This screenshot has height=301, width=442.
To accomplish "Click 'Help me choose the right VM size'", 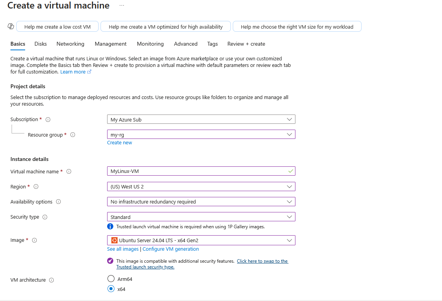I will tap(297, 27).
